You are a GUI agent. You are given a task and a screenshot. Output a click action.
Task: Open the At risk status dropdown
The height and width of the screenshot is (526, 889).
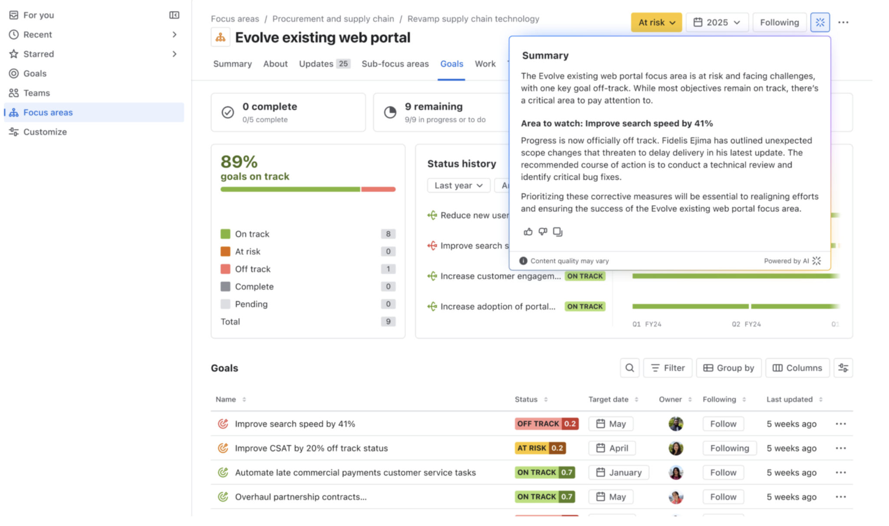click(656, 22)
